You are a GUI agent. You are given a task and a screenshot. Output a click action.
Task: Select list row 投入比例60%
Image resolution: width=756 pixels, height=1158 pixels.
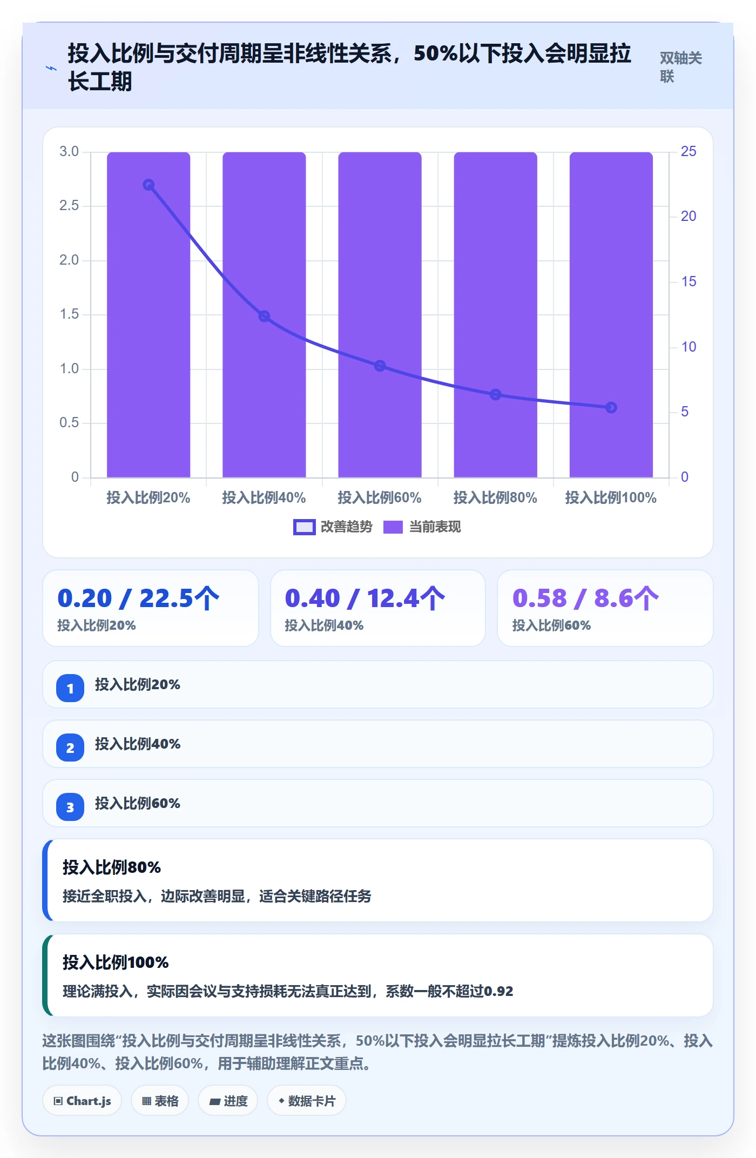click(x=378, y=803)
